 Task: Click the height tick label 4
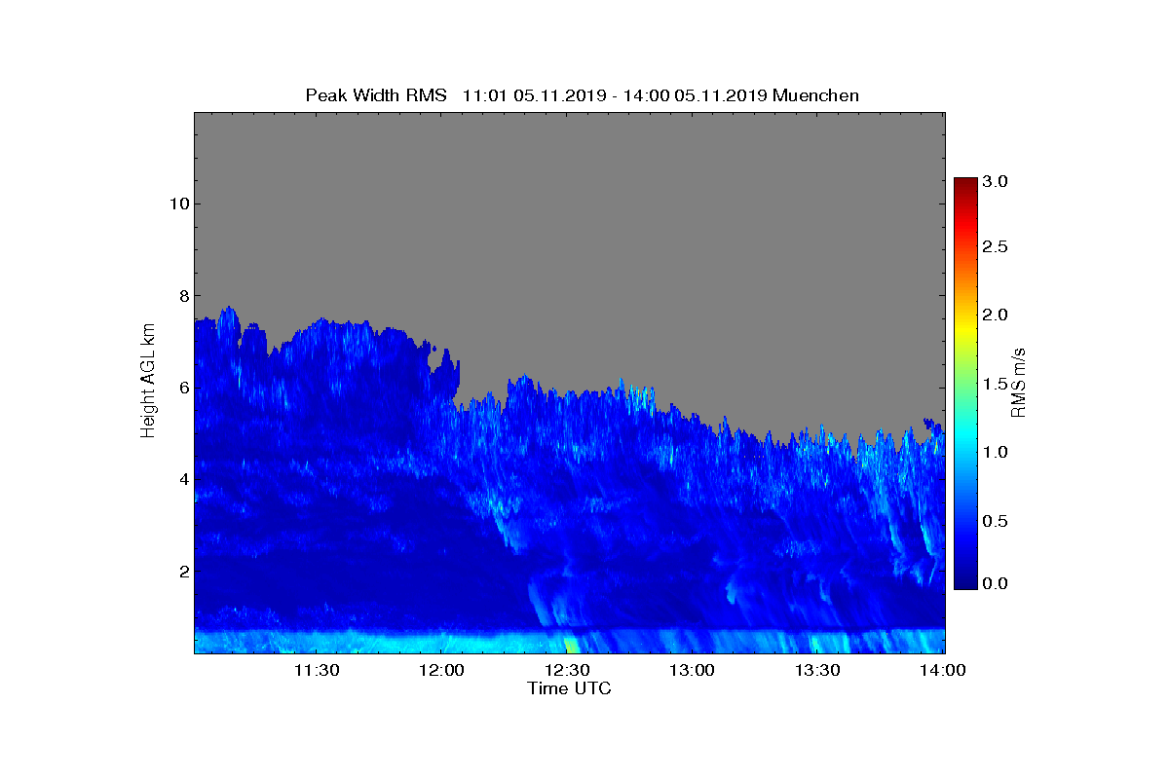(182, 479)
